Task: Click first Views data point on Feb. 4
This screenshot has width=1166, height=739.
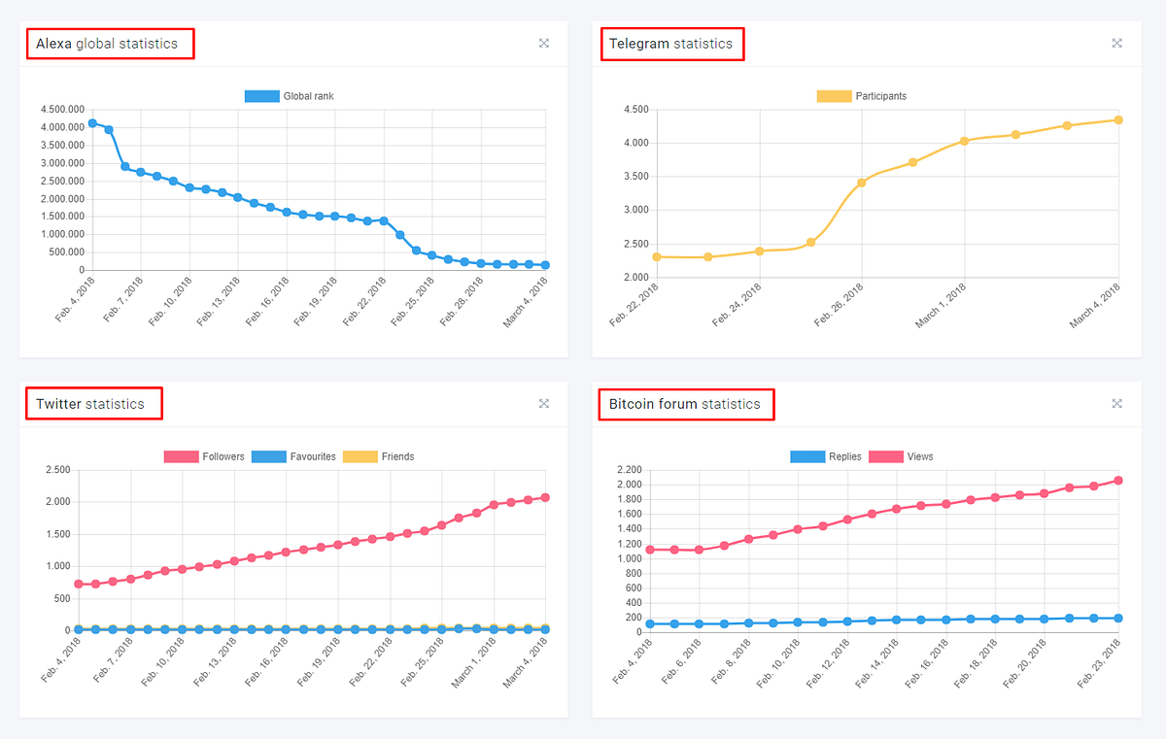Action: pyautogui.click(x=650, y=550)
